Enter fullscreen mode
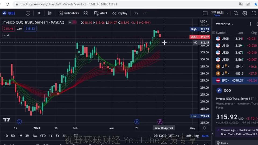 pos(253,13)
